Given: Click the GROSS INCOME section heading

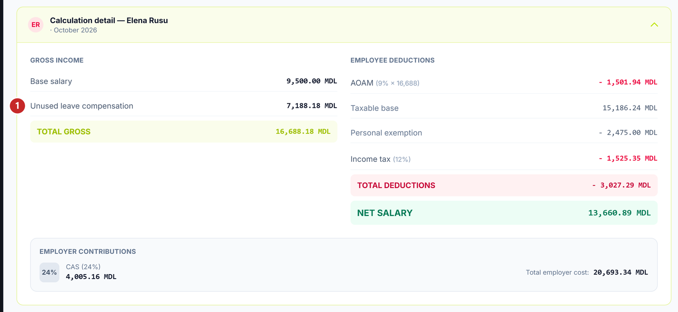Looking at the screenshot, I should (57, 60).
